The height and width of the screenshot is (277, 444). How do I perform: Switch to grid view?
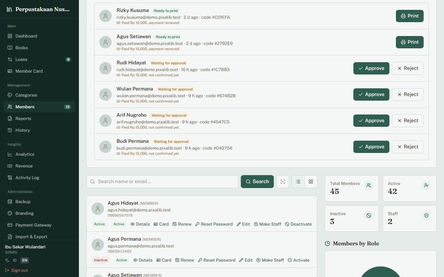[x=311, y=182]
